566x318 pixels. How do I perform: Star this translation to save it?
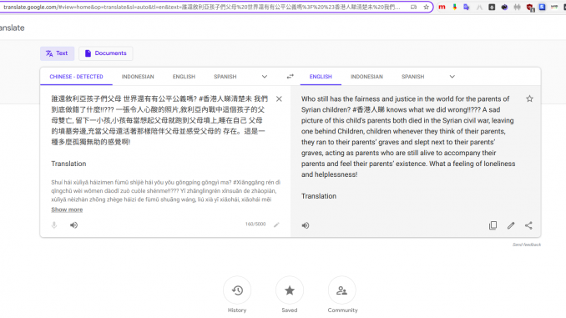529,98
